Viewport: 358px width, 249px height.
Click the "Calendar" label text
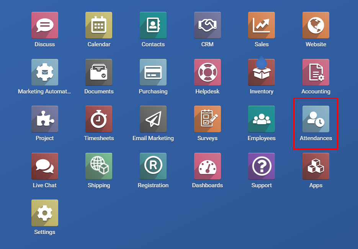[99, 44]
